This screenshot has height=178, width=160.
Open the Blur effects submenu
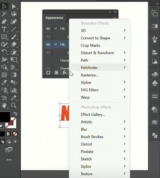tap(99, 129)
